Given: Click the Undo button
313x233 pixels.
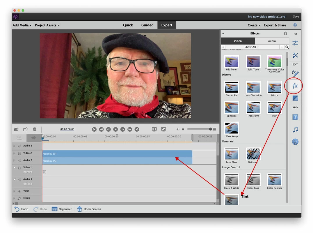Looking at the screenshot, I should click(21, 209).
